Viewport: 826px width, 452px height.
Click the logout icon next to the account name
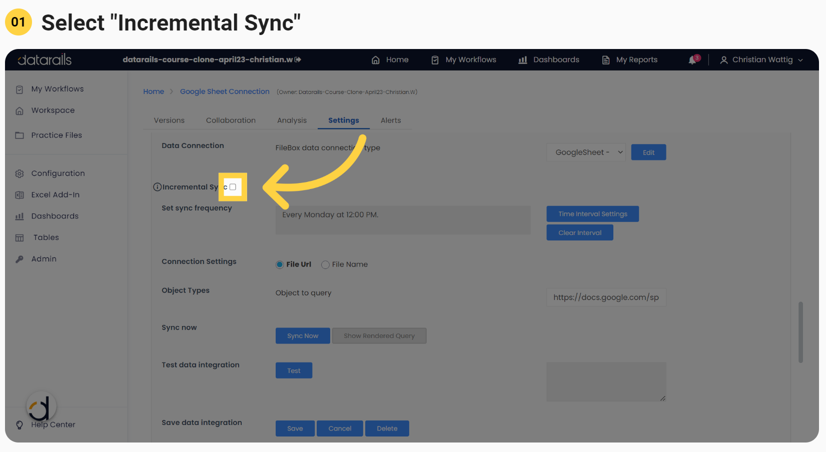[x=298, y=59]
